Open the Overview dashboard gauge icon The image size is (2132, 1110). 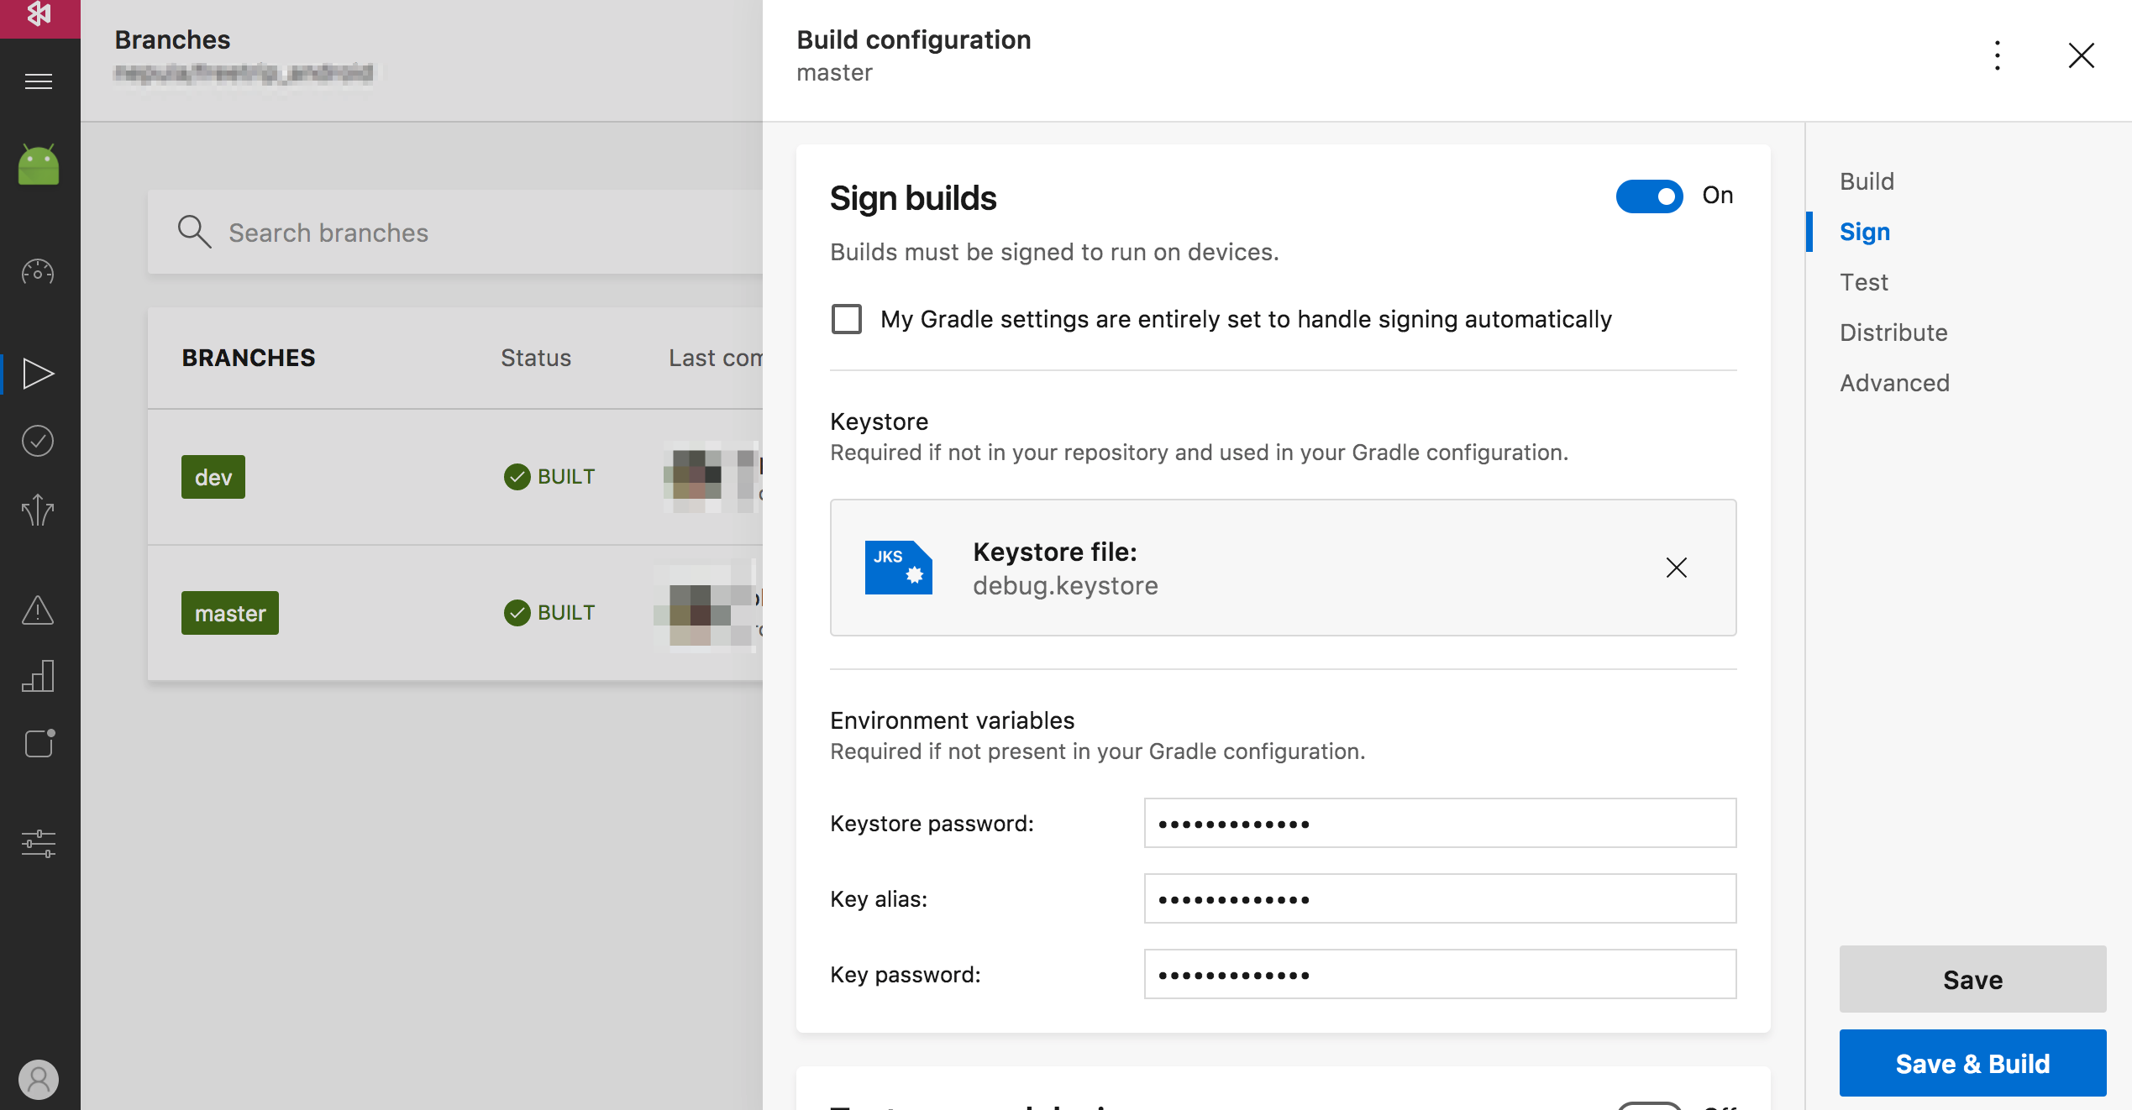point(39,273)
